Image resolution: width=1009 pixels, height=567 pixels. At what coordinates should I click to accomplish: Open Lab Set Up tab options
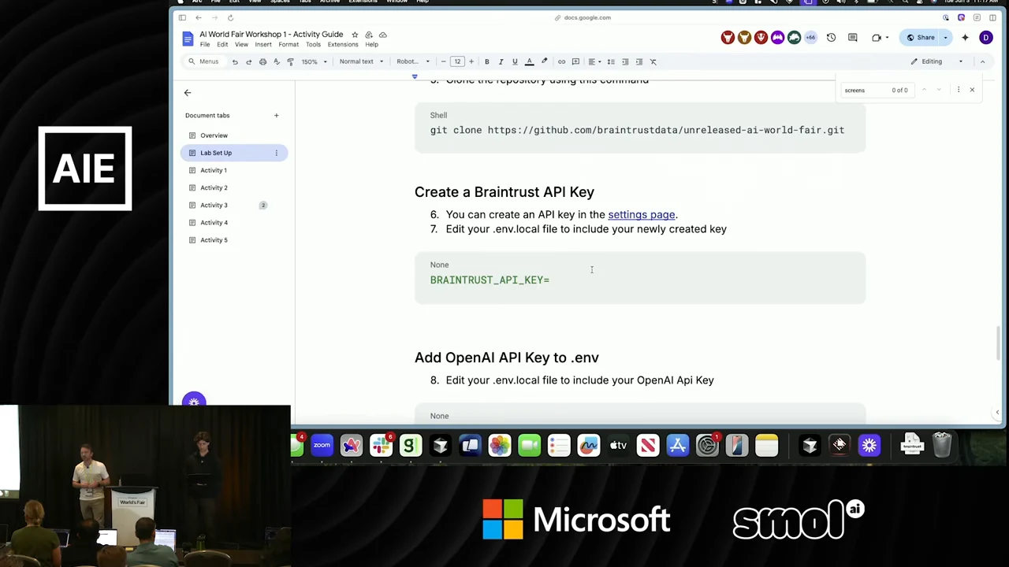[x=276, y=153]
